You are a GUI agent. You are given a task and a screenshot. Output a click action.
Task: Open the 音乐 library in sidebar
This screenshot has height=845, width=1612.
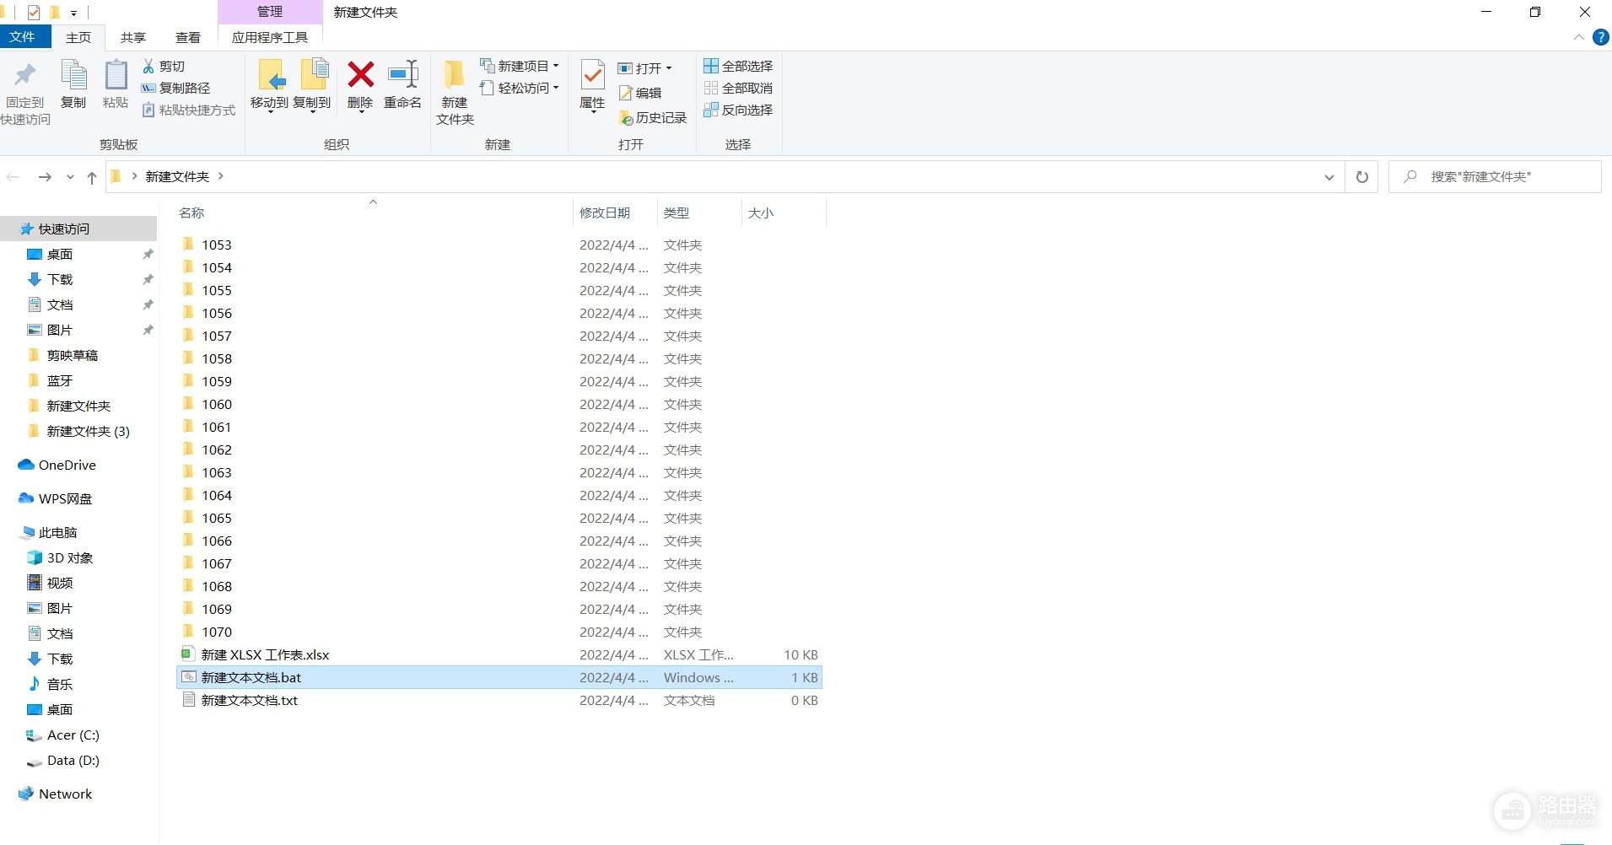51,684
